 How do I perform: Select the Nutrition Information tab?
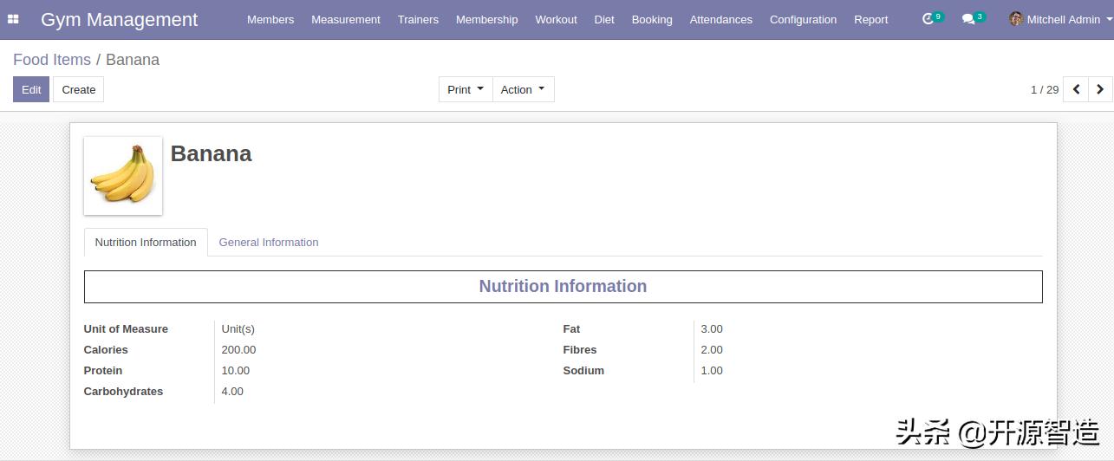click(x=146, y=243)
